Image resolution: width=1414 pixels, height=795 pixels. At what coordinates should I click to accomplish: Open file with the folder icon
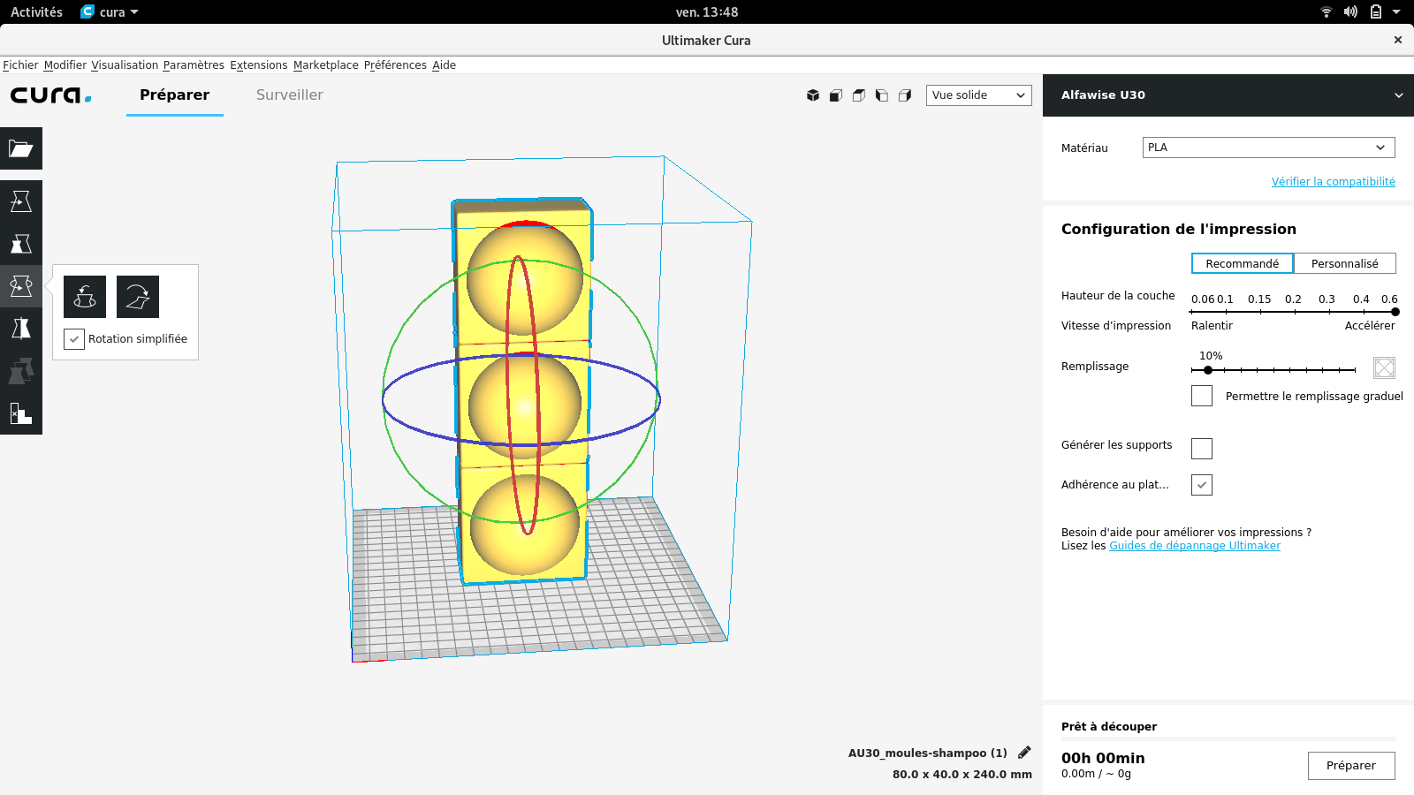(x=21, y=148)
